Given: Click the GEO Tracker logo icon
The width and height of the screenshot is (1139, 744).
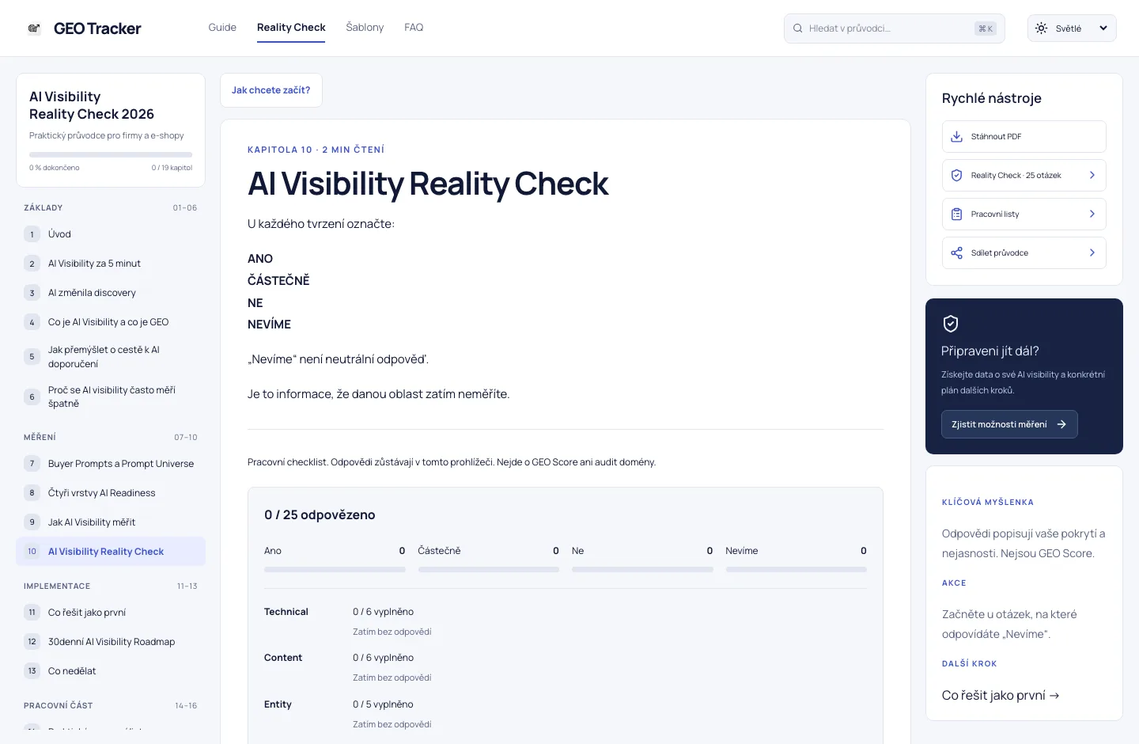Looking at the screenshot, I should coord(34,28).
